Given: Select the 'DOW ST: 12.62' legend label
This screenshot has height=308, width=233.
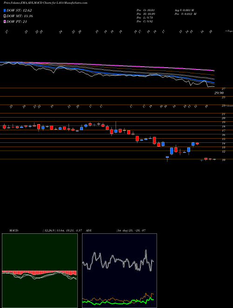Looking at the screenshot, I should 19,10.
